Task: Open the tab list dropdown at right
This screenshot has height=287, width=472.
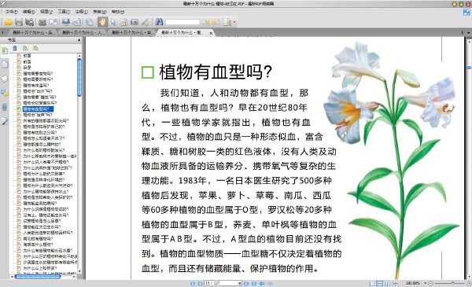Action: coord(468,33)
